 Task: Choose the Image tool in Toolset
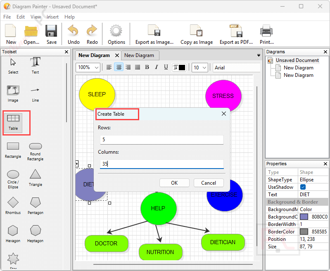13,94
